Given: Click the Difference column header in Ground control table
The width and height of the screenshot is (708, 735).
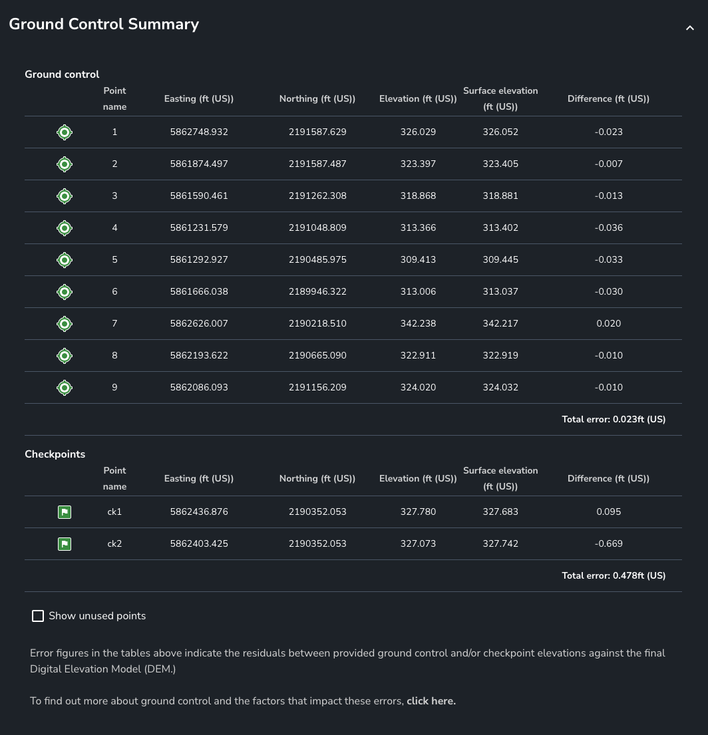Looking at the screenshot, I should [x=608, y=99].
